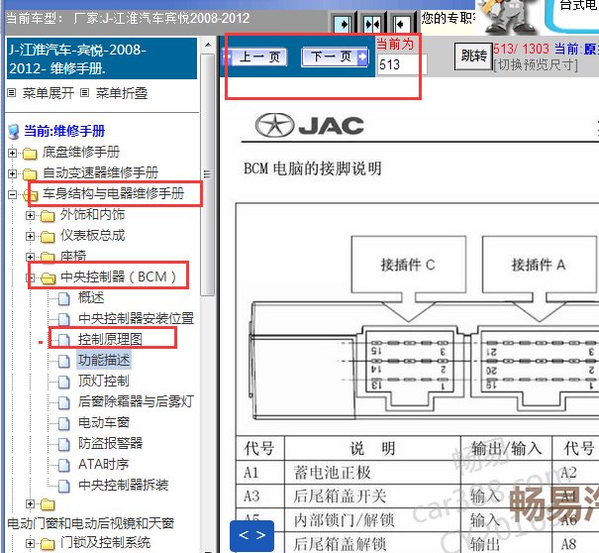Screen dimensions: 599x553
Task: Click the folder icon beside 底盘维修手册
Action: coord(30,154)
